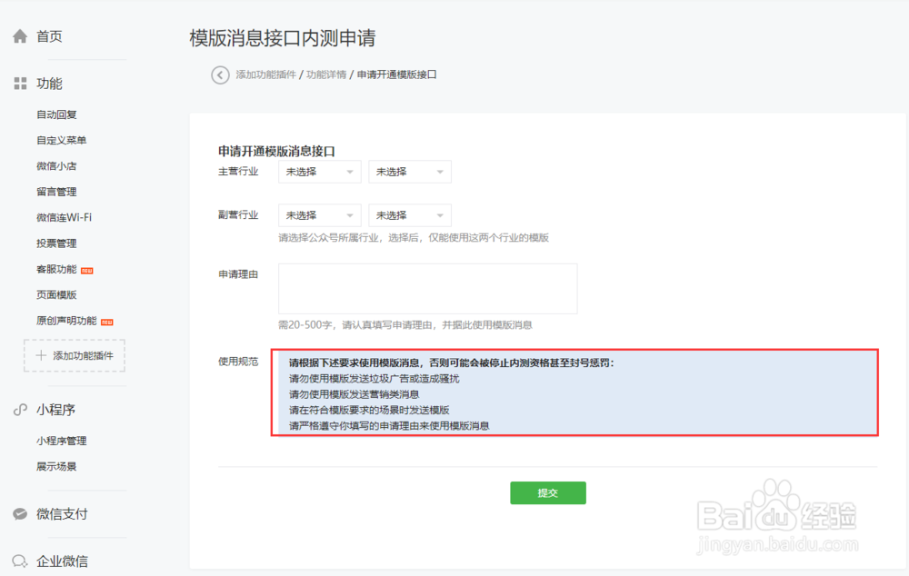Click the 添加功能插件 breadcrumb link
The width and height of the screenshot is (909, 576).
265,74
